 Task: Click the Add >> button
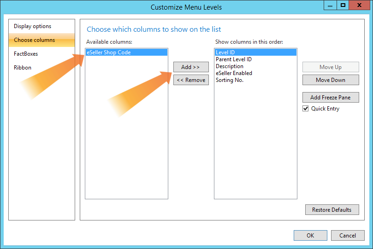click(191, 67)
